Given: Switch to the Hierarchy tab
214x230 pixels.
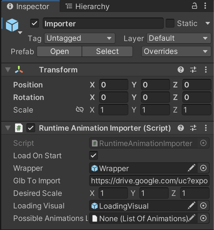Looking at the screenshot, I should pyautogui.click(x=88, y=6).
